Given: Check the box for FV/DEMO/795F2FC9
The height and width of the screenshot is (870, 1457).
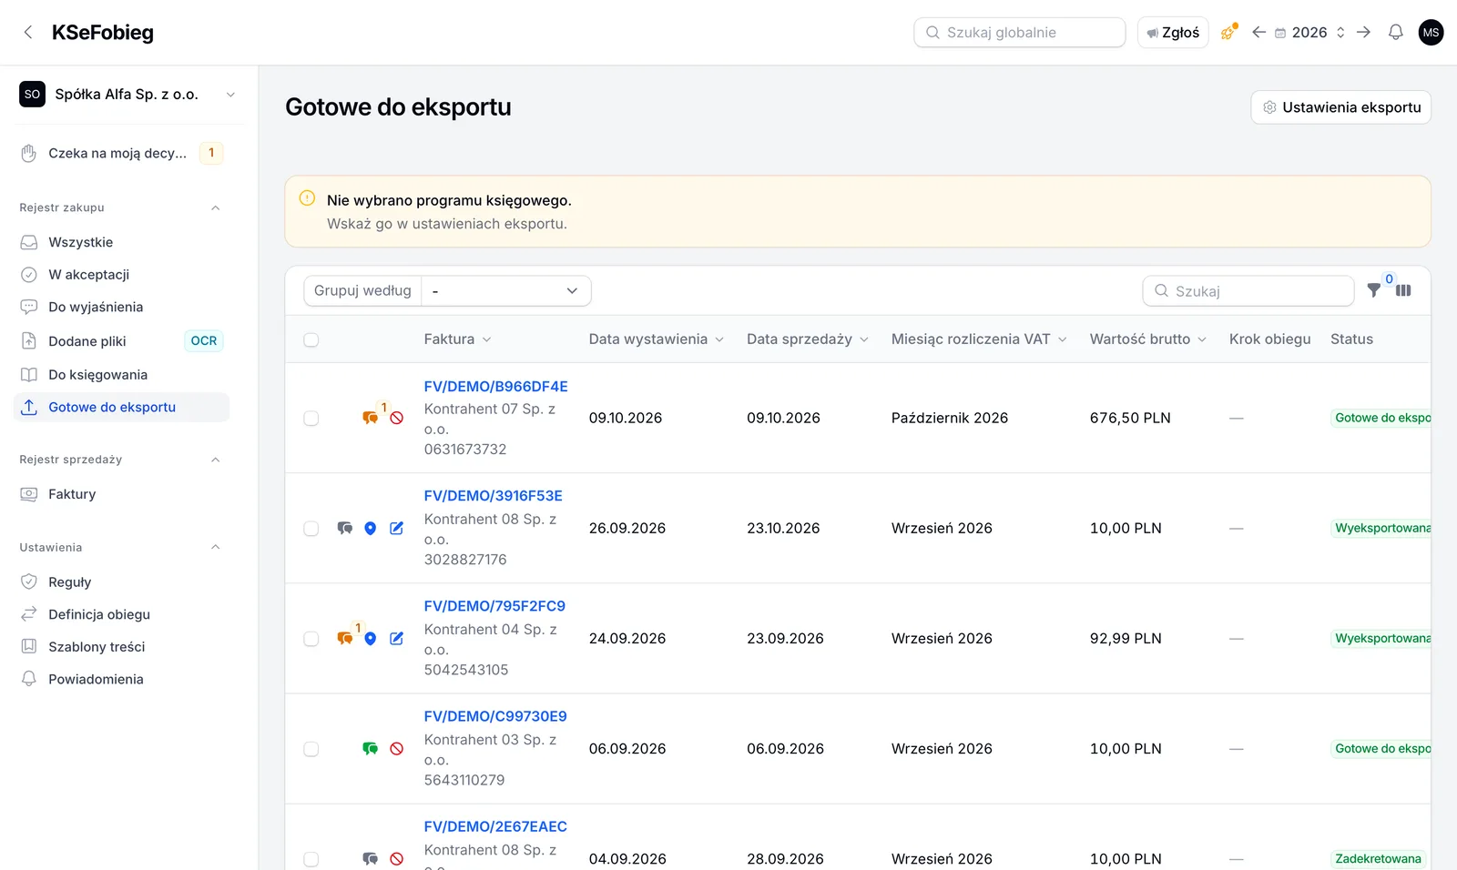Looking at the screenshot, I should [x=311, y=638].
